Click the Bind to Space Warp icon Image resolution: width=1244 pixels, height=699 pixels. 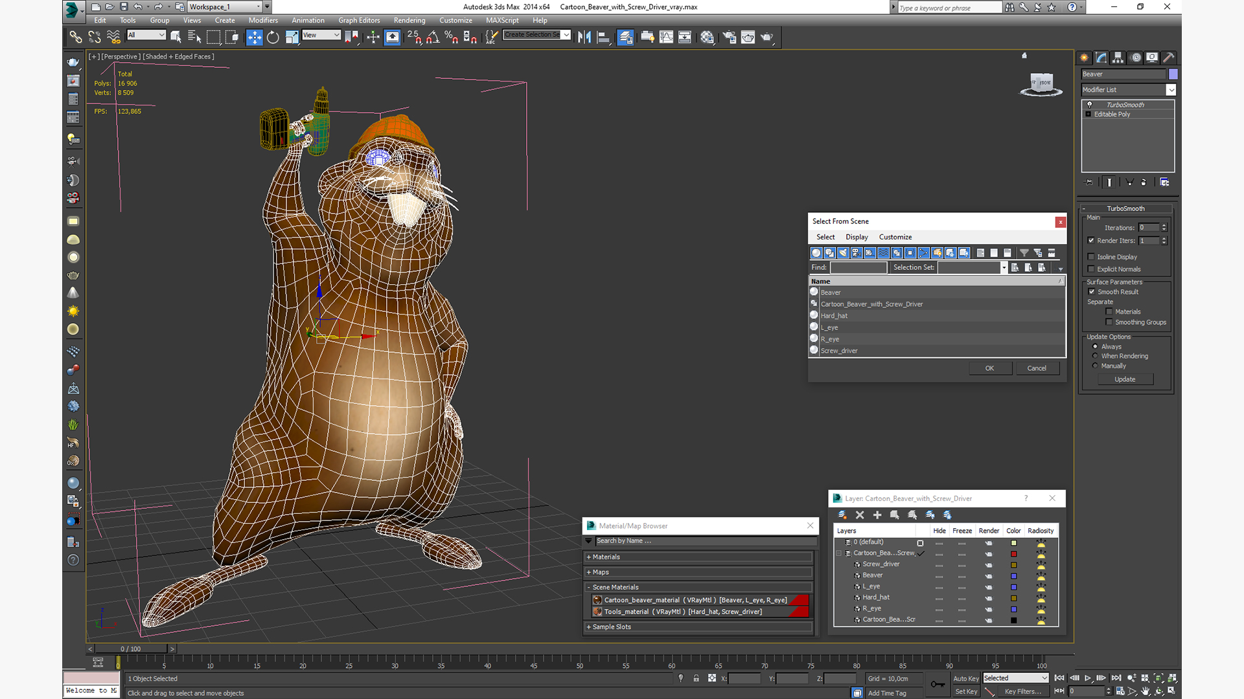tap(113, 38)
